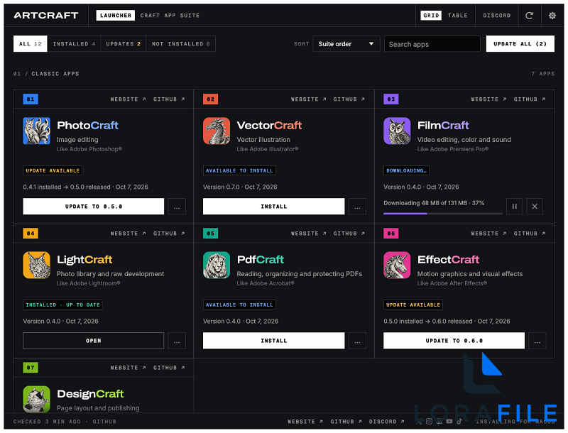Click the DesignCraft app icon

[37, 399]
